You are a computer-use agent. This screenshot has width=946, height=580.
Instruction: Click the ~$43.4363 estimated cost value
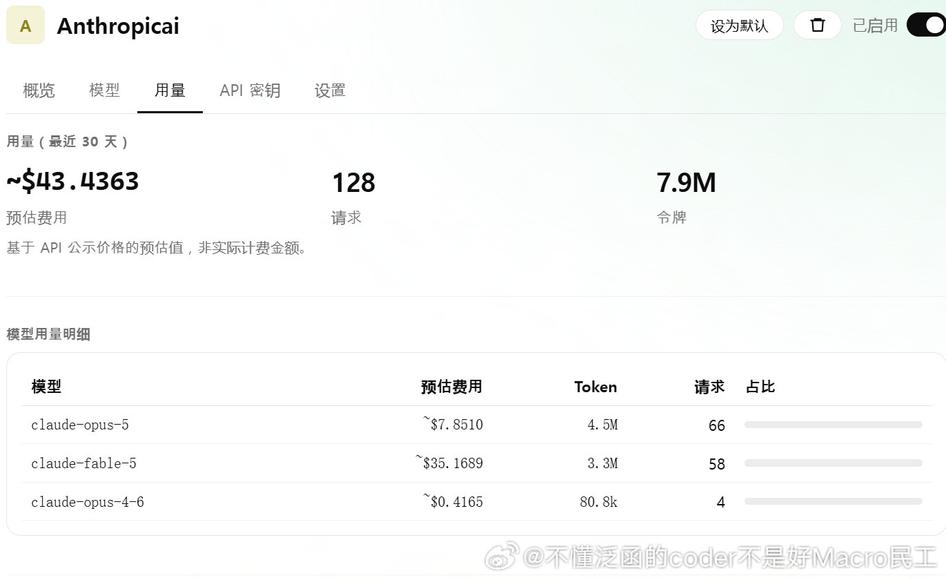click(72, 182)
